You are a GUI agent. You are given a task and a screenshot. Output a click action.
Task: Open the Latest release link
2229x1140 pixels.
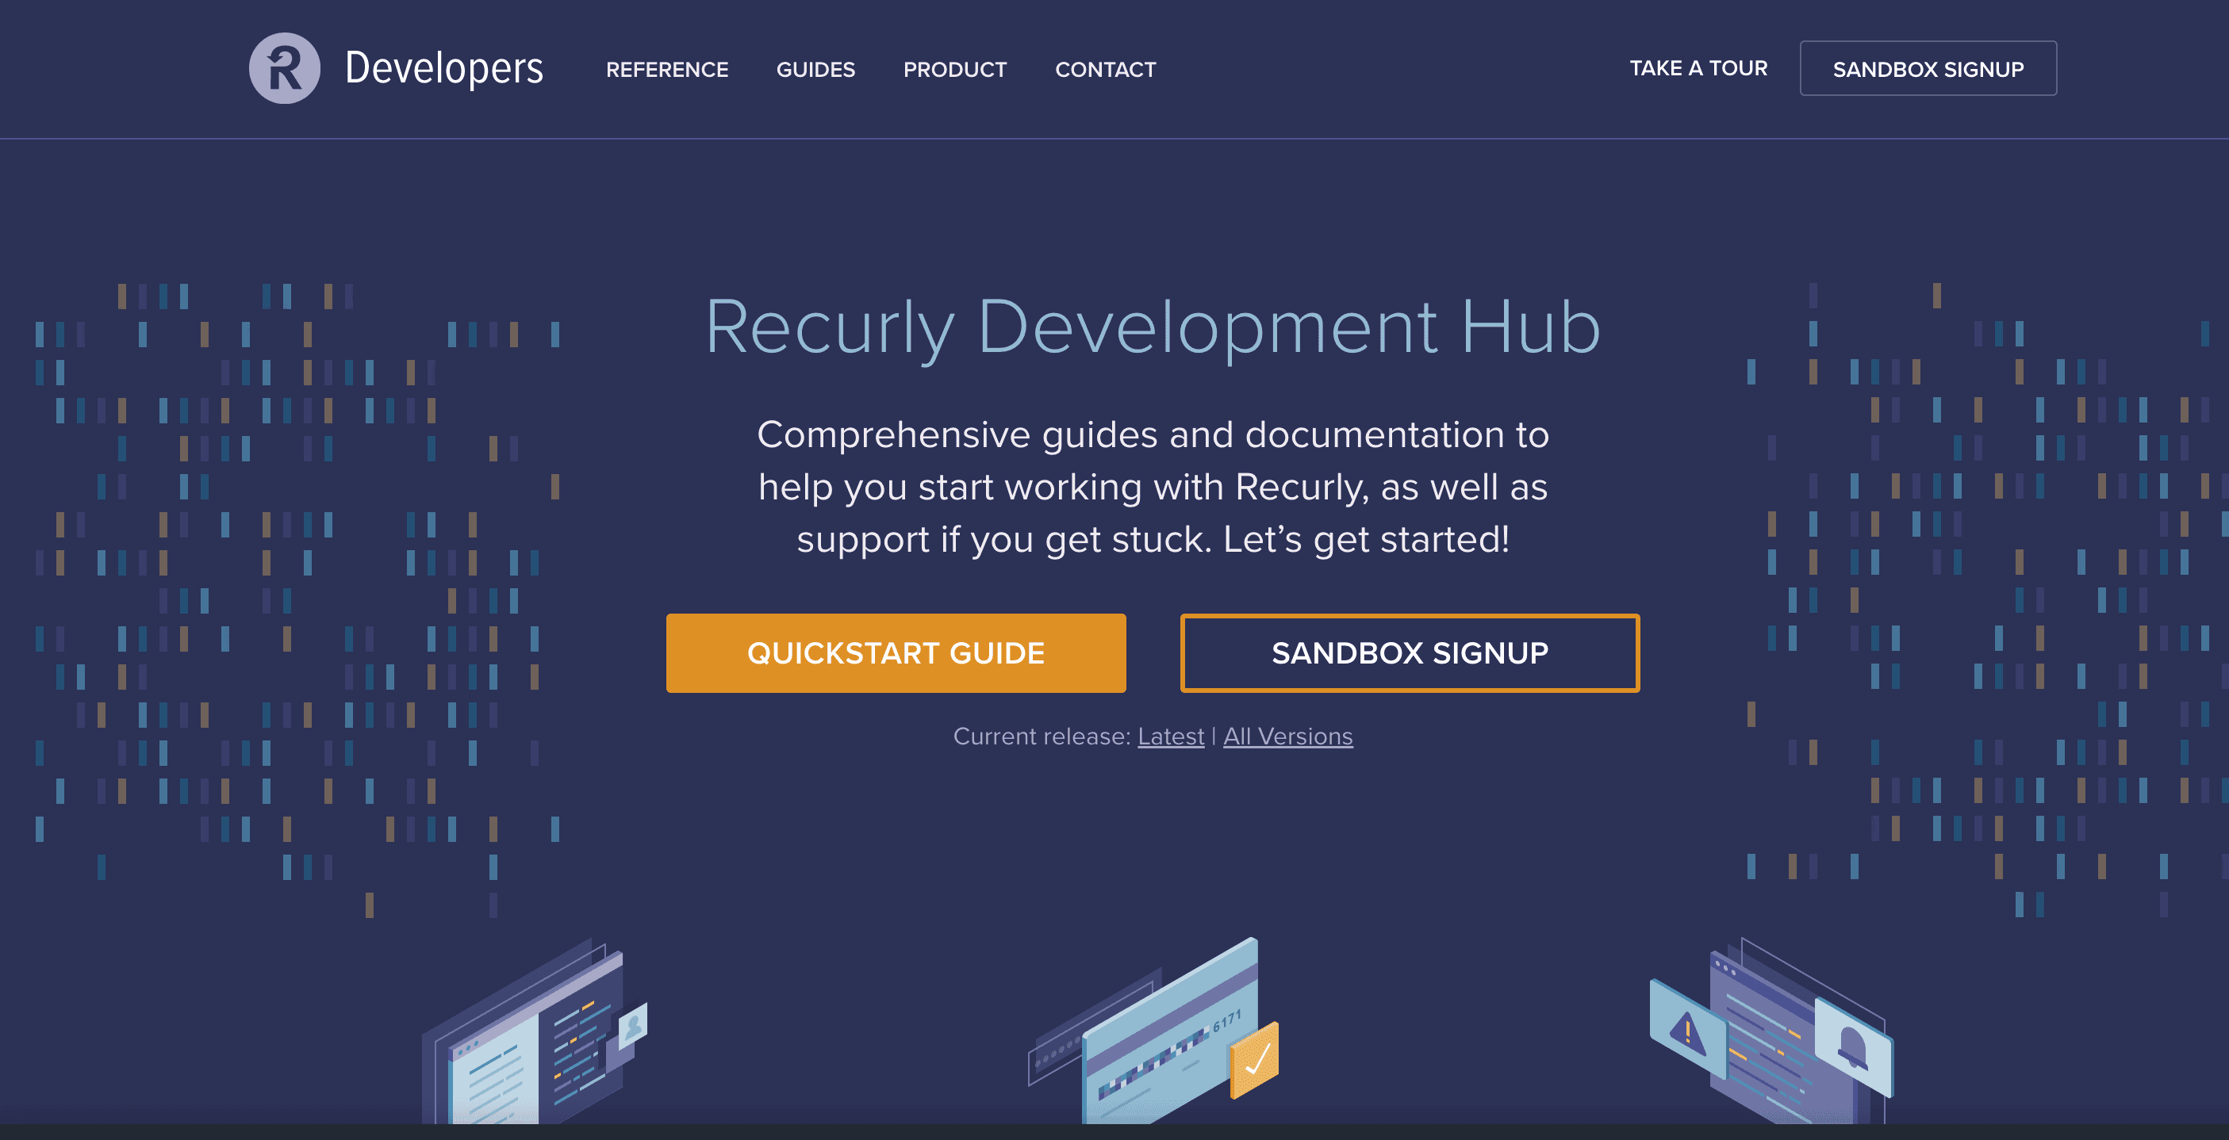click(1170, 736)
